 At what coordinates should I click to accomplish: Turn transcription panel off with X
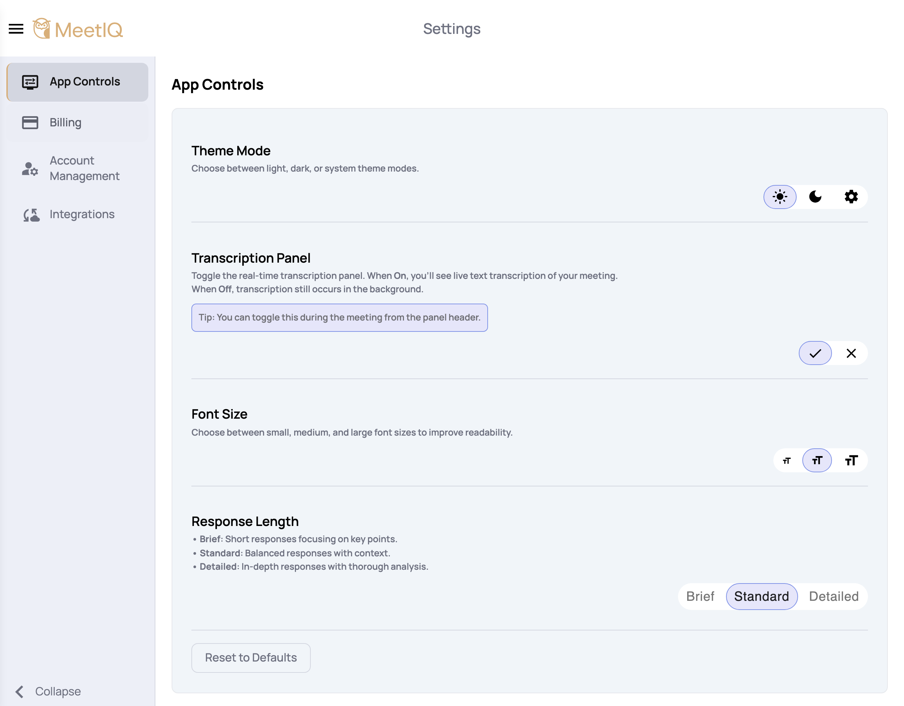[x=851, y=353]
